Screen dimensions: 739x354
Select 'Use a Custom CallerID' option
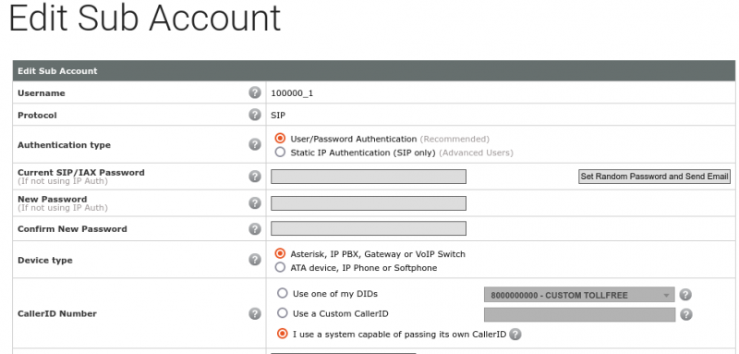click(282, 313)
